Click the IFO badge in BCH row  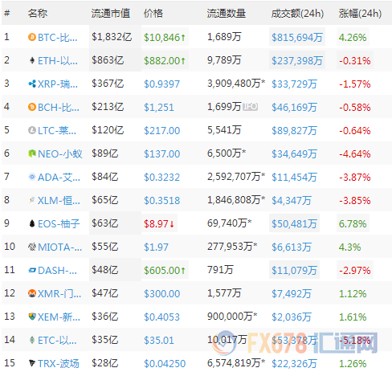tap(251, 107)
